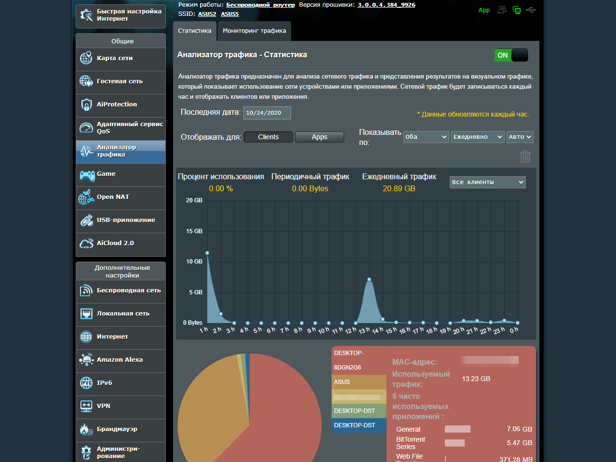Open the Карта сети globe icon
Image resolution: width=616 pixels, height=462 pixels.
point(86,58)
